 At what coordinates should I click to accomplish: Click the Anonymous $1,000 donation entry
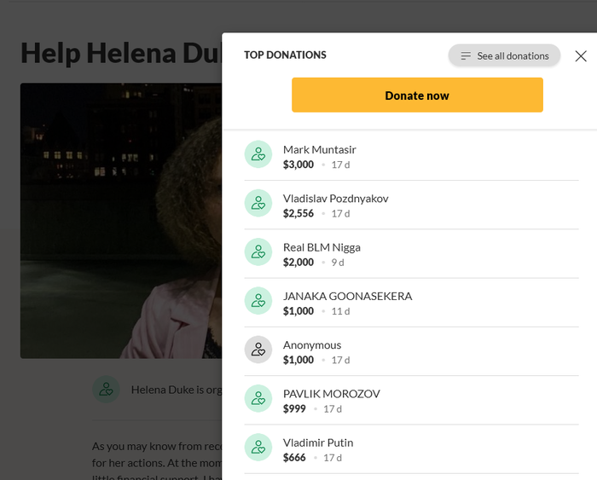point(411,352)
